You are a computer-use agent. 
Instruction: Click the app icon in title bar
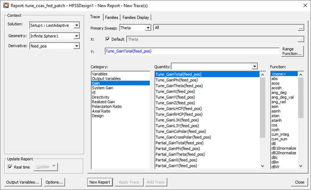[x=4, y=4]
